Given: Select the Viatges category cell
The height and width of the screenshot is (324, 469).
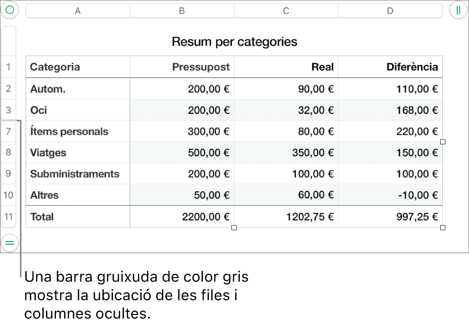Looking at the screenshot, I should 78,153.
